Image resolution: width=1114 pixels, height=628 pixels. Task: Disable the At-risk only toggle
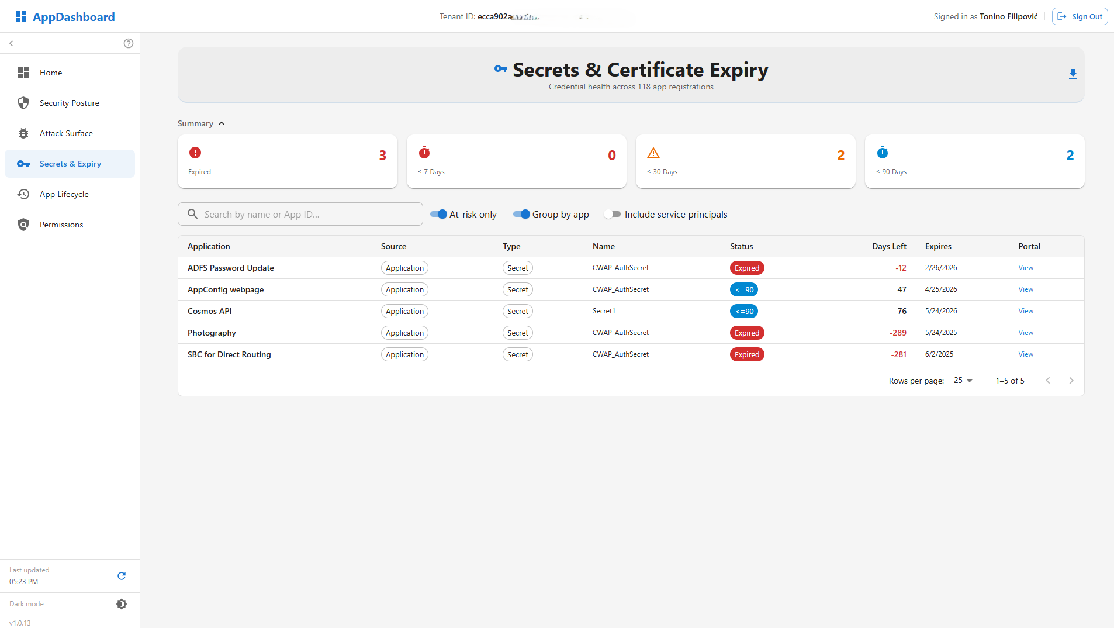click(x=439, y=215)
